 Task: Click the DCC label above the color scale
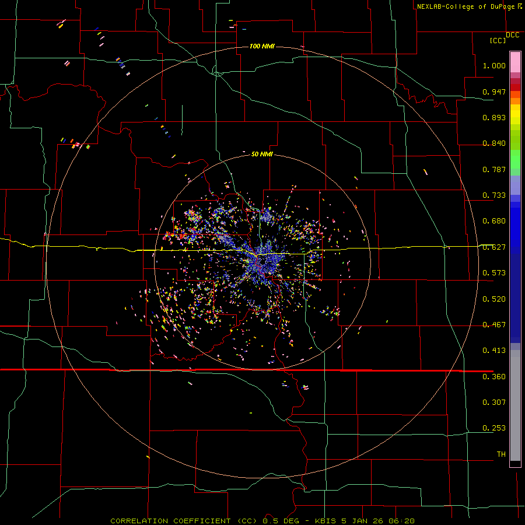[x=512, y=35]
